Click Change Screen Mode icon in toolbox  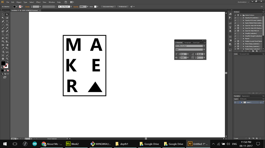[x=5, y=77]
